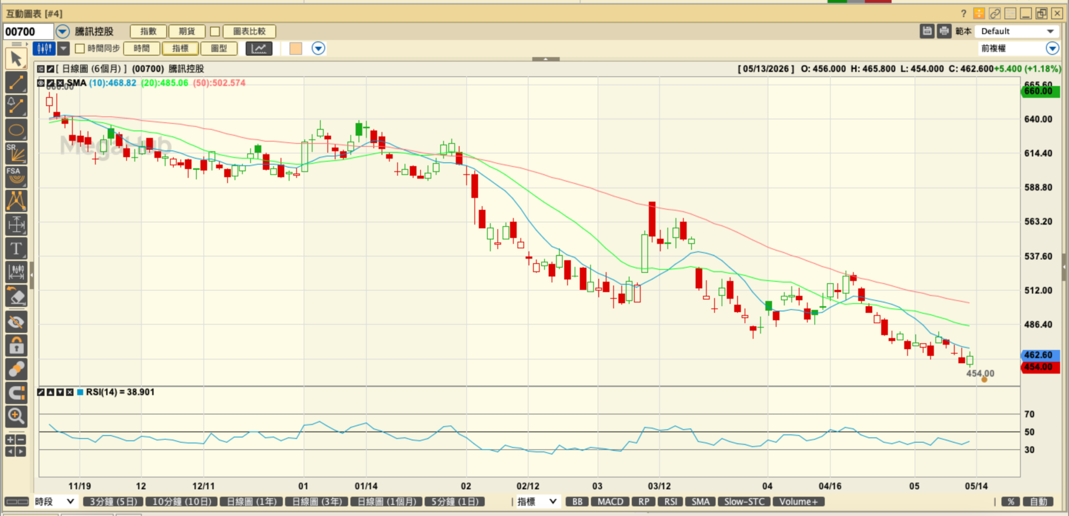Viewport: 1069px width, 516px height.
Task: Open help via the question mark
Action: click(963, 14)
